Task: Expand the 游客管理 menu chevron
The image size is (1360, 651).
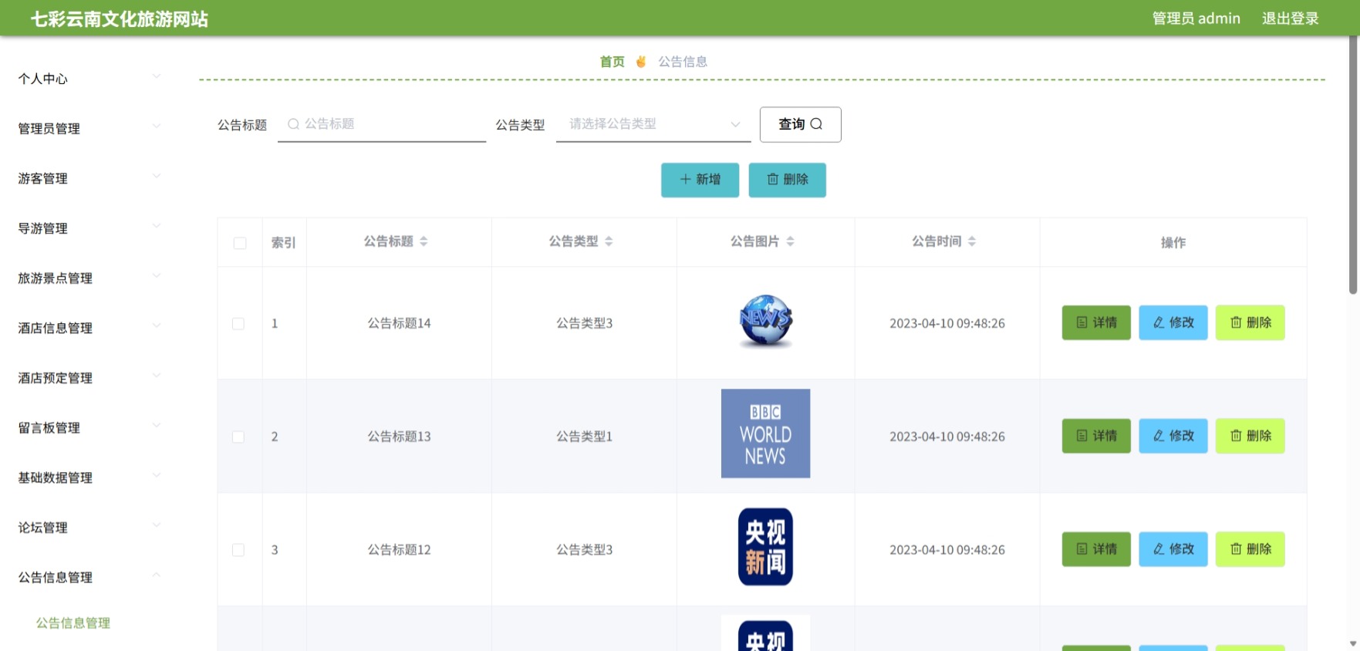Action: [x=157, y=176]
